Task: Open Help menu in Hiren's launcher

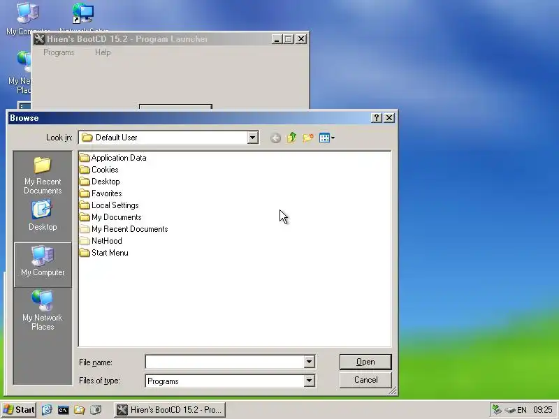Action: (103, 52)
